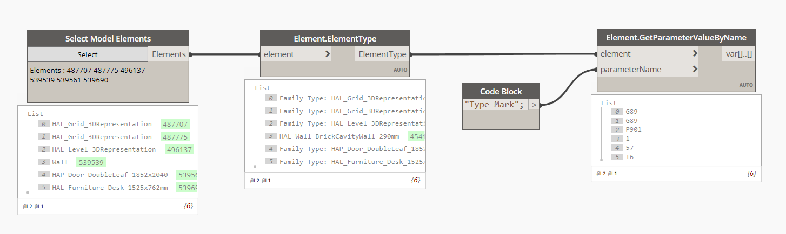Click the Code Block output arrow
Image resolution: width=786 pixels, height=234 pixels.
pos(534,105)
